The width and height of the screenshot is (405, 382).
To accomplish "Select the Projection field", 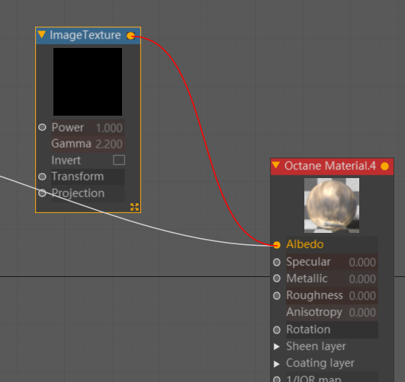I will point(88,193).
